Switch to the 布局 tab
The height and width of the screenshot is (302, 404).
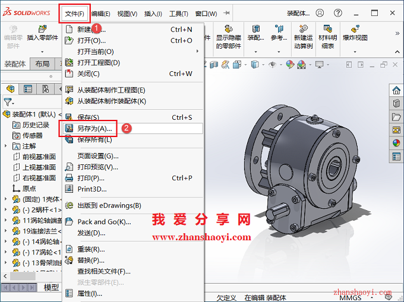coord(42,64)
